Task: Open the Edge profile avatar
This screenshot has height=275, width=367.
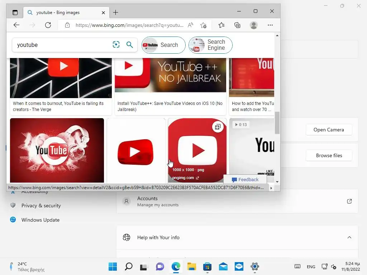Action: [x=254, y=25]
